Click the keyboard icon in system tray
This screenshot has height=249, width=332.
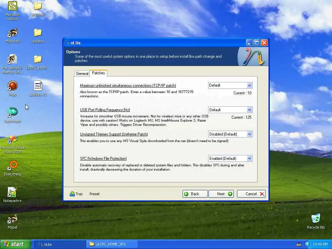click(299, 244)
